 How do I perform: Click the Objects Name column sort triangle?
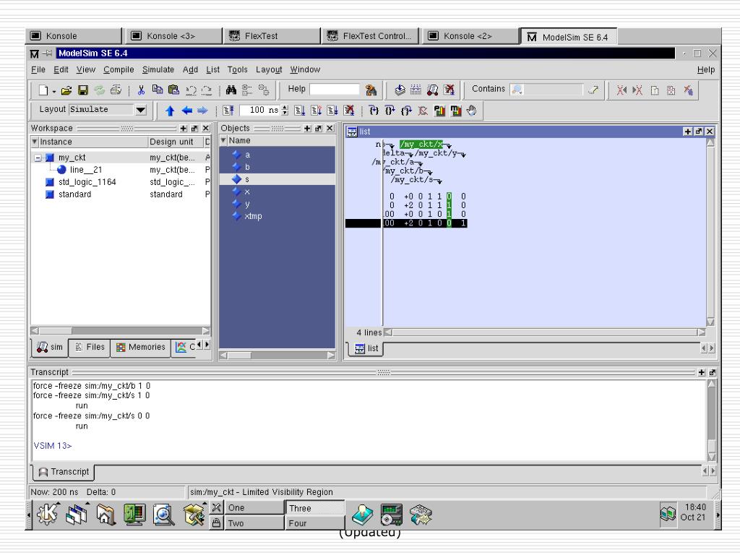[x=224, y=140]
